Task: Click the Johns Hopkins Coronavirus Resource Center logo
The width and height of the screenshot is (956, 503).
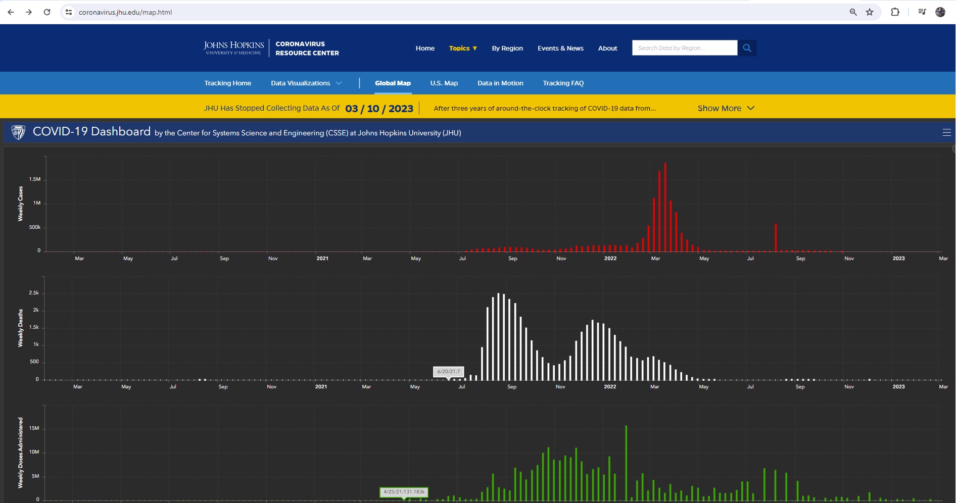Action: [x=271, y=48]
